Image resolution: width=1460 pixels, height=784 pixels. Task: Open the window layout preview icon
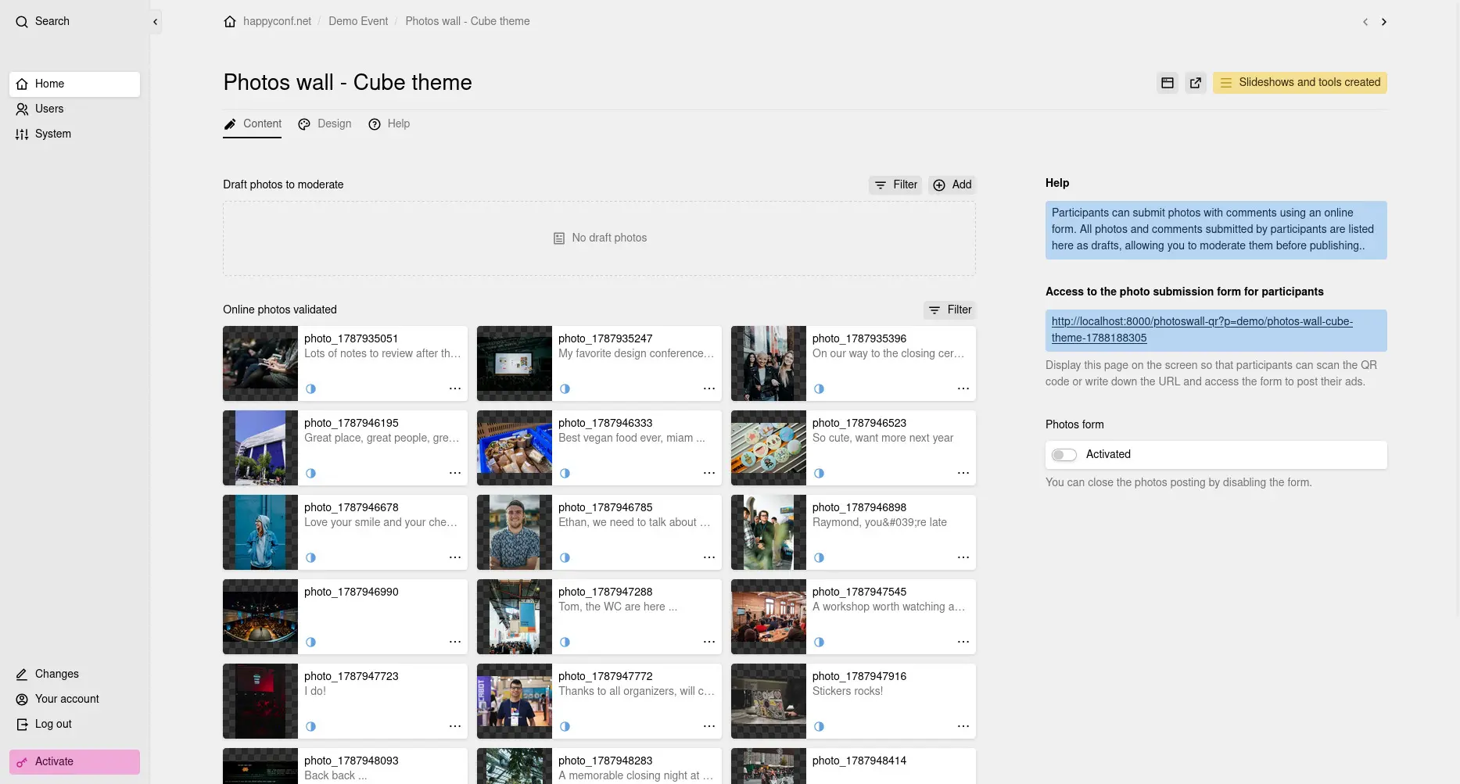pyautogui.click(x=1168, y=83)
